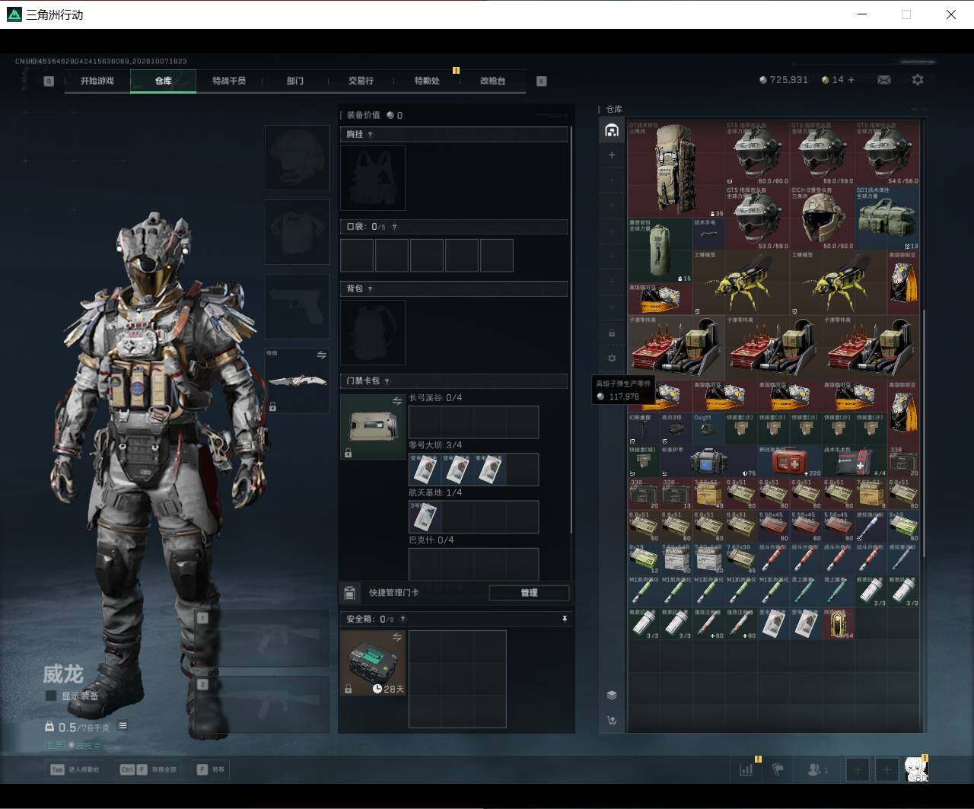Click the flag icon in the bottom bar

(x=778, y=769)
